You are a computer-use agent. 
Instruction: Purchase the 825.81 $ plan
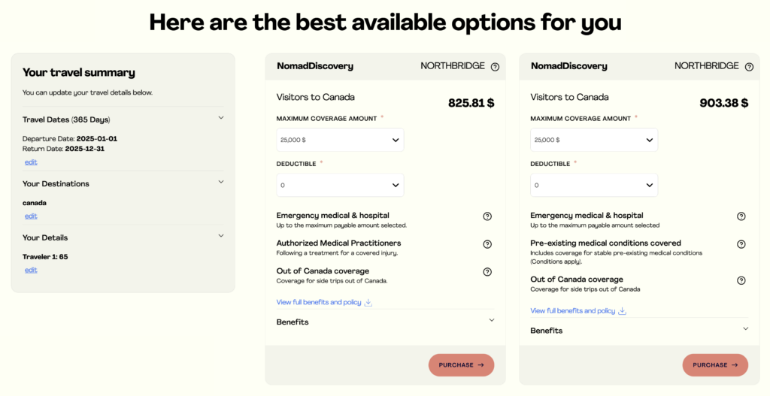click(461, 365)
